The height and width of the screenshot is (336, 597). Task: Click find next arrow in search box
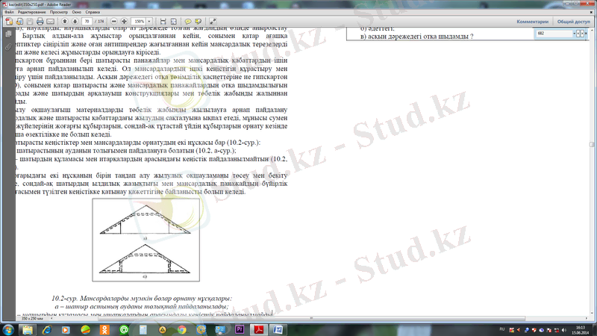point(582,34)
